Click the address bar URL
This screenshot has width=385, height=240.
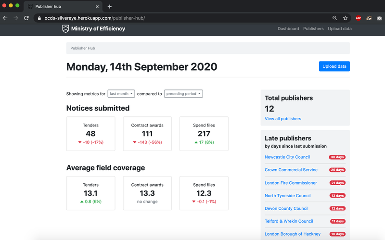coord(94,18)
